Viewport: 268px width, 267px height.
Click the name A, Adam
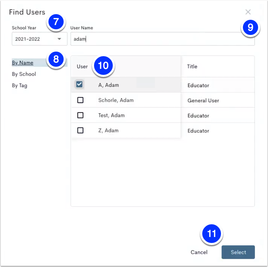109,85
